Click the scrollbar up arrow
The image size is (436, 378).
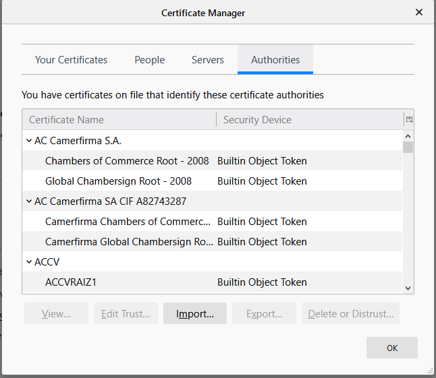(408, 135)
